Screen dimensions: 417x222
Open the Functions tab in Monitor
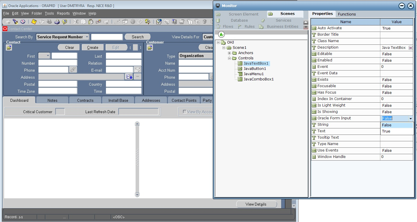(x=347, y=14)
